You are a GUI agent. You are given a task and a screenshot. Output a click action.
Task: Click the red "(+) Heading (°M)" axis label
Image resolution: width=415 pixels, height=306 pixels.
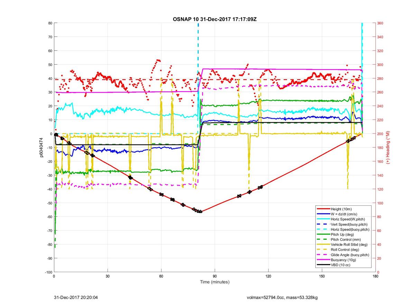[x=388, y=148]
